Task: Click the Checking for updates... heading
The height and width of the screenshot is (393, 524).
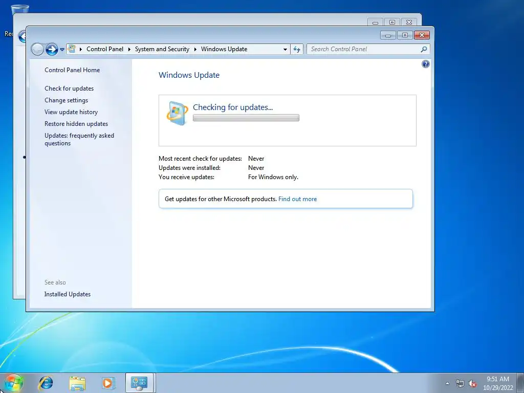Action: tap(233, 107)
